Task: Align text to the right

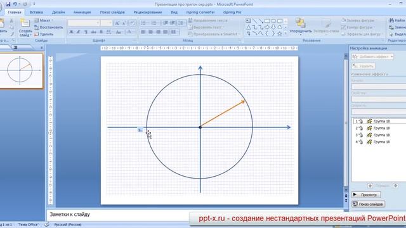Action: (x=158, y=32)
